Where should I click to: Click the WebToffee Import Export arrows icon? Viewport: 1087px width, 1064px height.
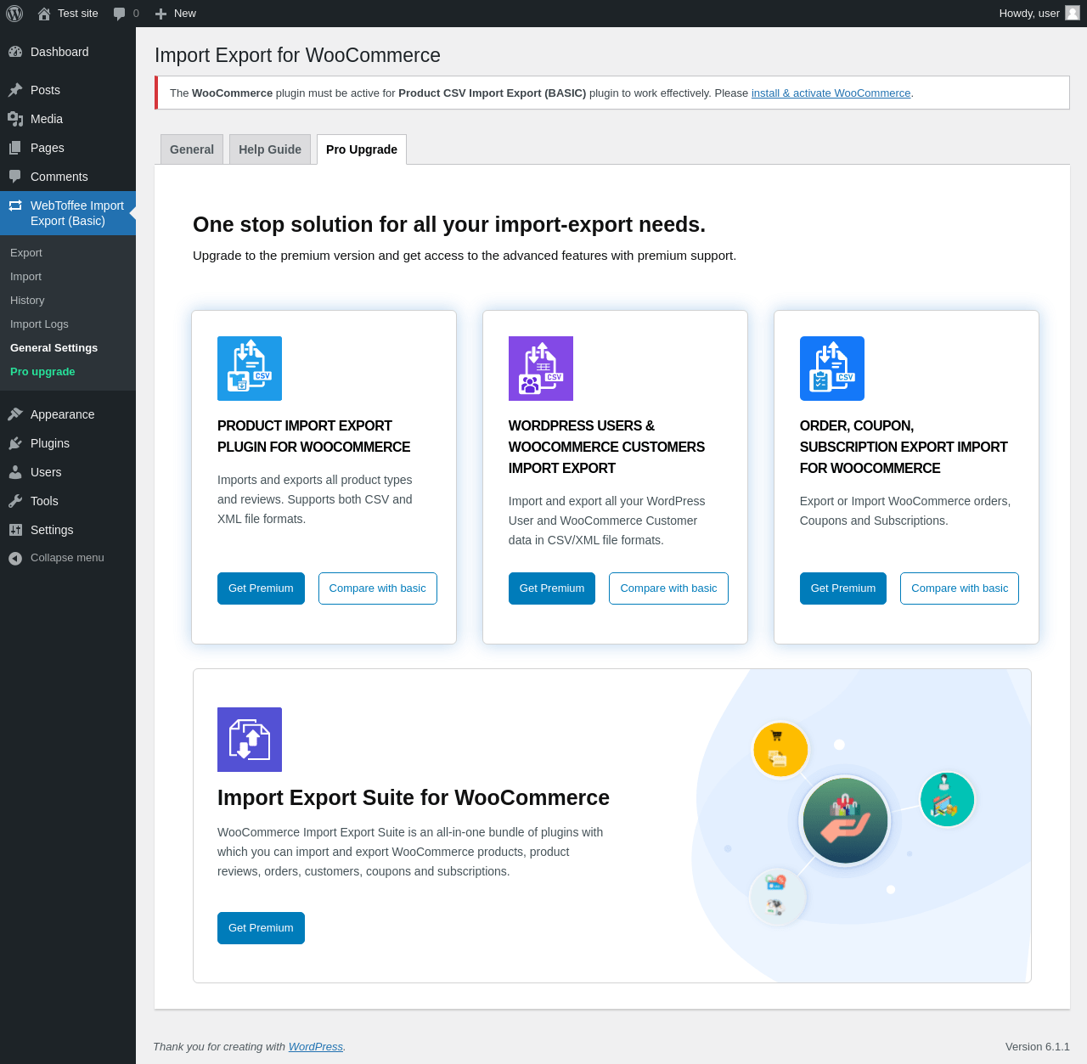15,205
